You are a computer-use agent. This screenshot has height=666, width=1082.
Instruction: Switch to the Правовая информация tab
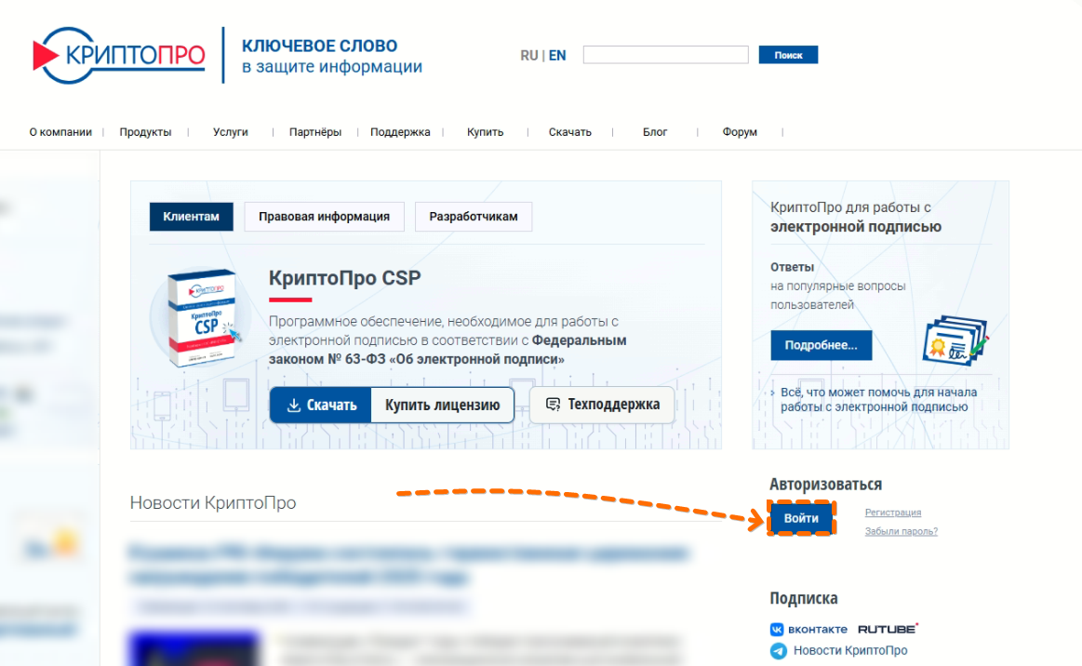[x=325, y=217]
